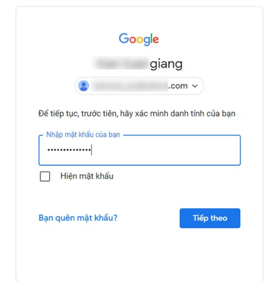
Task: Focus the Nhập mật khẩu của bạn field
Action: [139, 150]
